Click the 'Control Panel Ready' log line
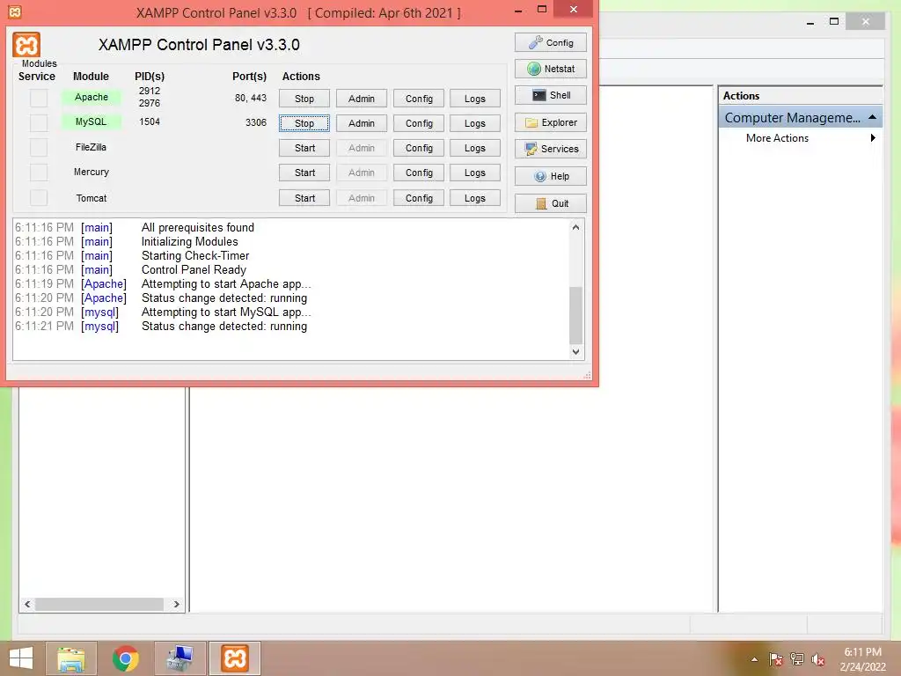Screen dimensions: 901x676 pyautogui.click(x=194, y=269)
